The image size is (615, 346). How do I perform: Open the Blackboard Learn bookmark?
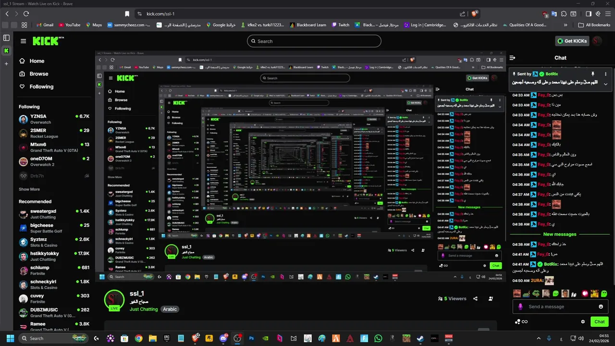click(x=307, y=25)
